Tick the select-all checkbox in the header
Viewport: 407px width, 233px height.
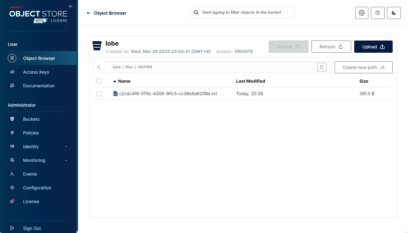99,81
